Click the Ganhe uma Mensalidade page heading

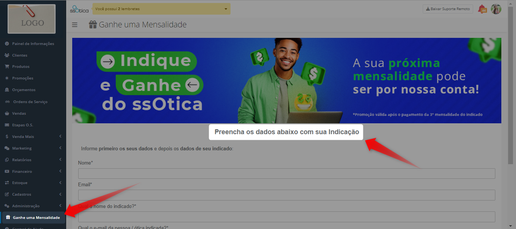pyautogui.click(x=143, y=25)
